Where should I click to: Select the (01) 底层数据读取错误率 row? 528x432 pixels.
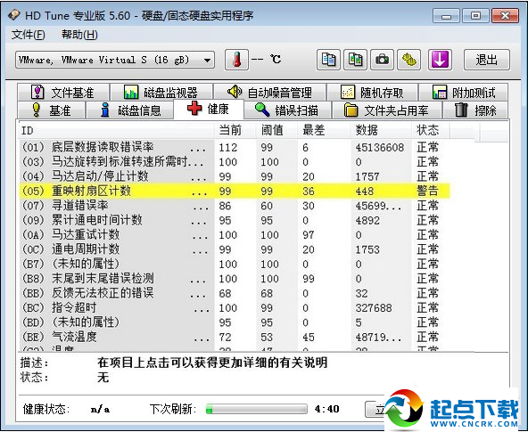point(235,147)
